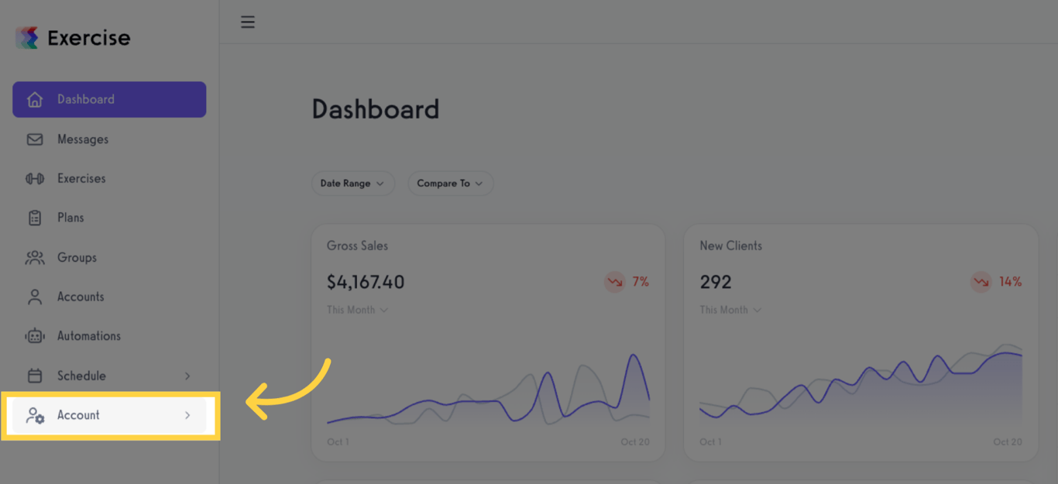Viewport: 1058px width, 484px height.
Task: Click the Accounts person icon
Action: (35, 297)
